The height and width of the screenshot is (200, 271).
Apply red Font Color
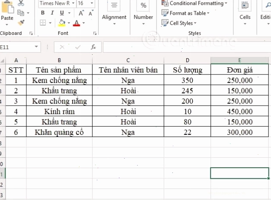[77, 23]
